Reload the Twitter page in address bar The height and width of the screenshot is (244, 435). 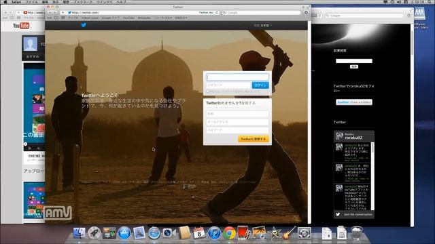coord(217,12)
